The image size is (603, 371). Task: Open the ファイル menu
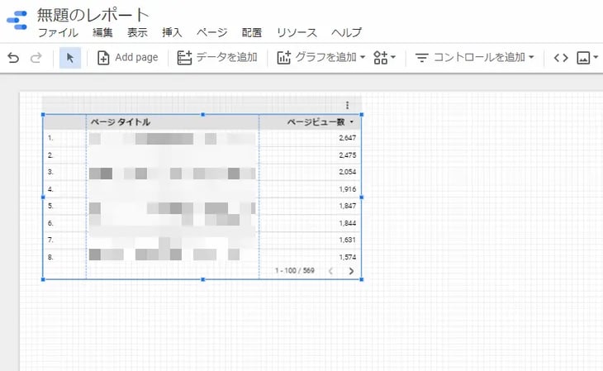[x=58, y=33]
